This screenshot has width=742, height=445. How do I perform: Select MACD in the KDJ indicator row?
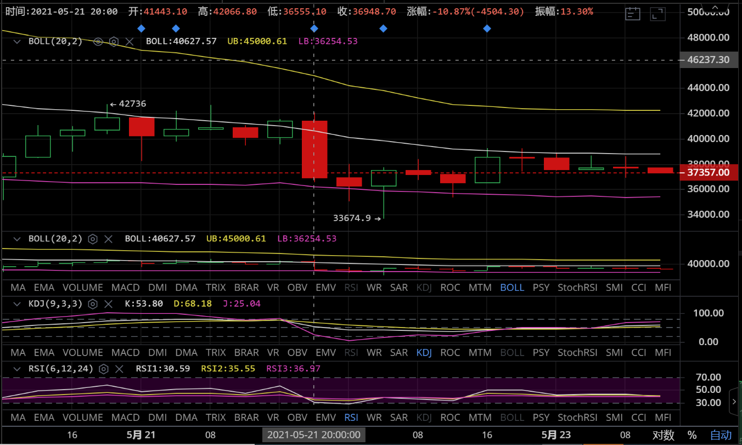coord(125,352)
